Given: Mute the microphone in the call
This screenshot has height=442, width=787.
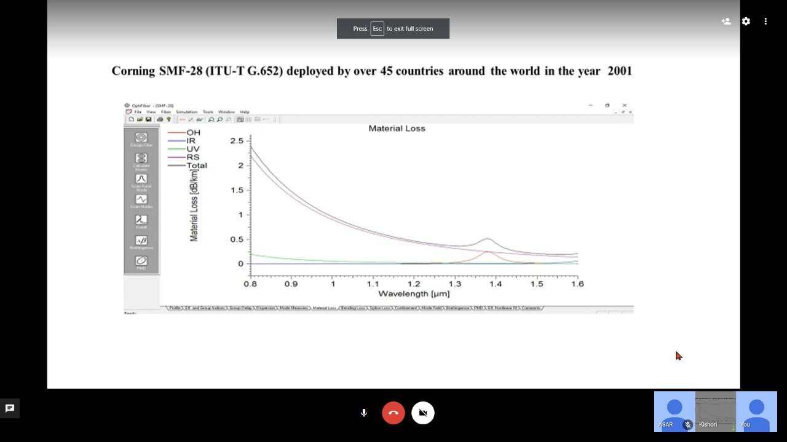Looking at the screenshot, I should (x=364, y=413).
